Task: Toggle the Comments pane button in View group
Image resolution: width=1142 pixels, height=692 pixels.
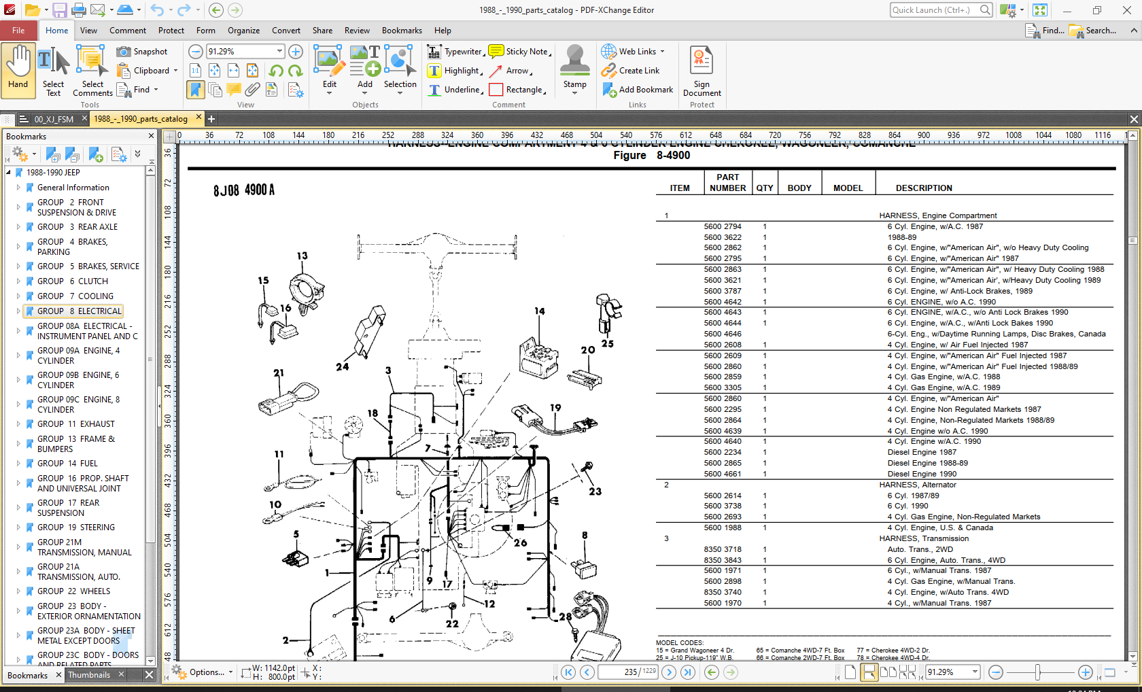Action: pyautogui.click(x=234, y=90)
